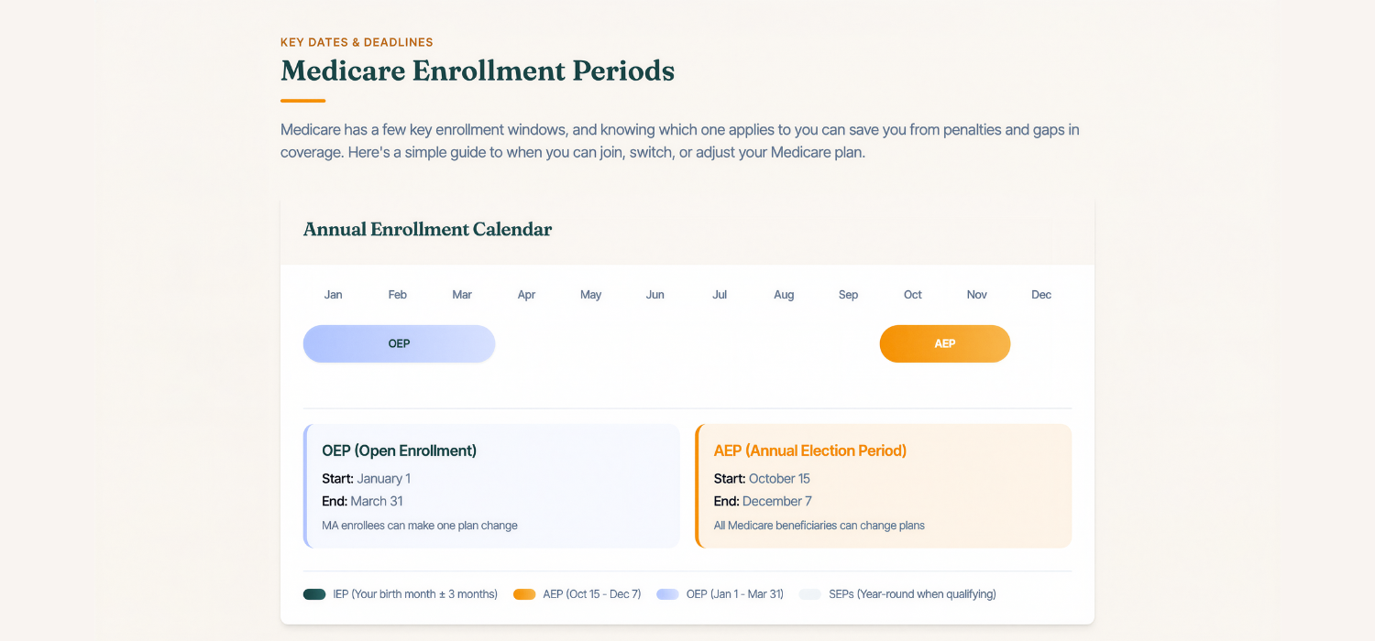1375x641 pixels.
Task: Click the Oct month label
Action: [913, 295]
